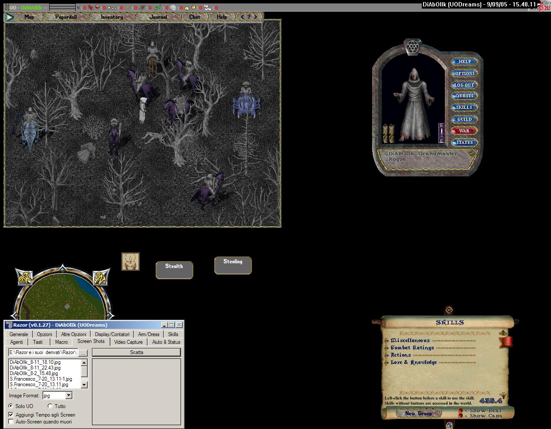Click the LOG OUT button on the paperdoll
The image size is (551, 429).
coord(465,85)
